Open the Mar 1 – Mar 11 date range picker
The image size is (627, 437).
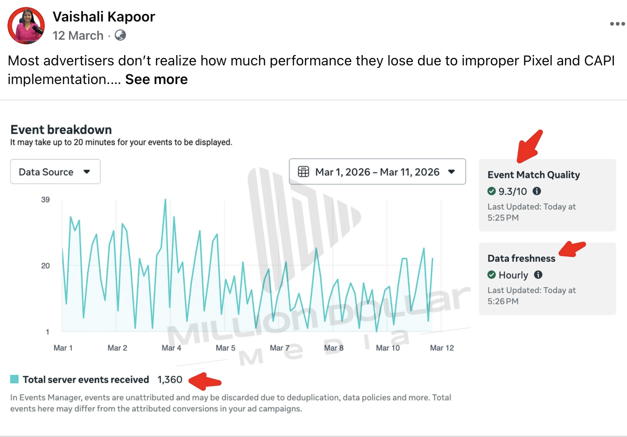[x=377, y=172]
